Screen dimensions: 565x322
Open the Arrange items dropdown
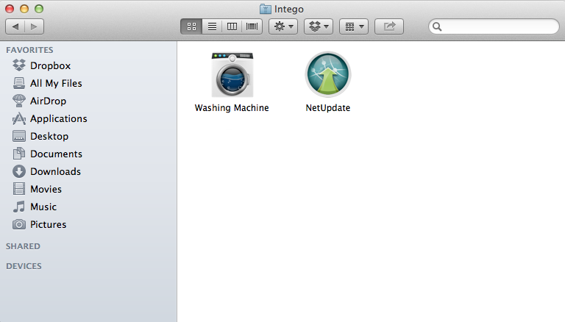(354, 26)
